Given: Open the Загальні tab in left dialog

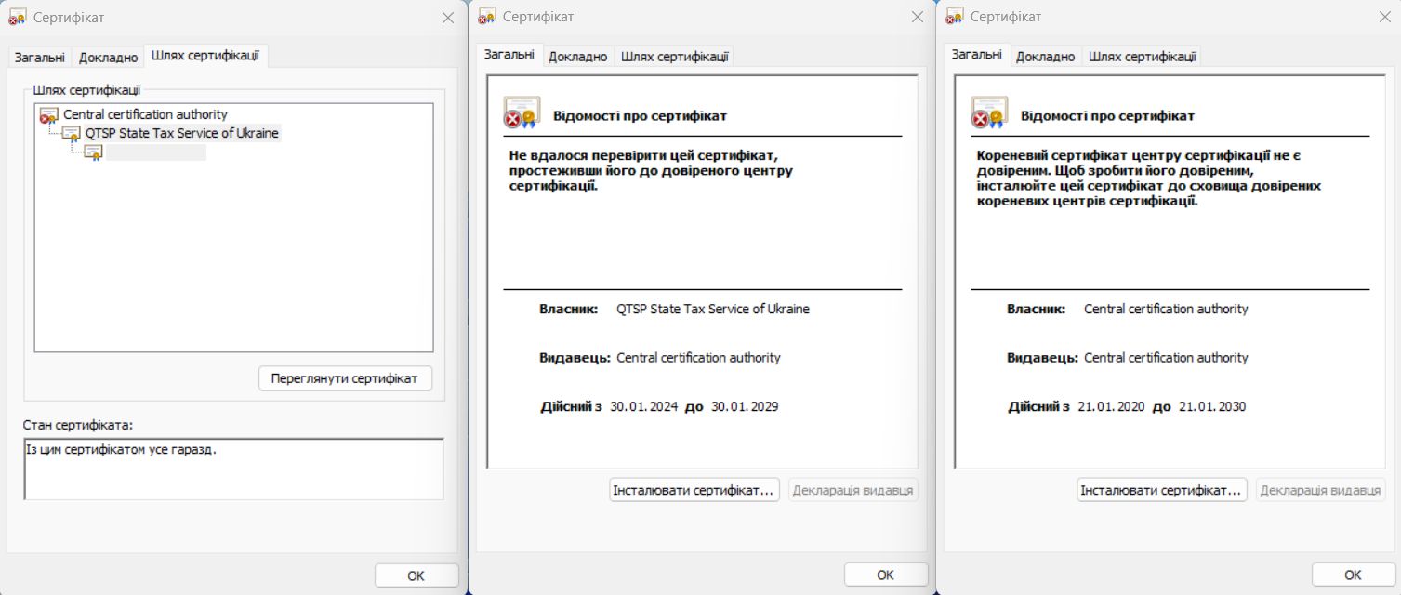Looking at the screenshot, I should [39, 58].
